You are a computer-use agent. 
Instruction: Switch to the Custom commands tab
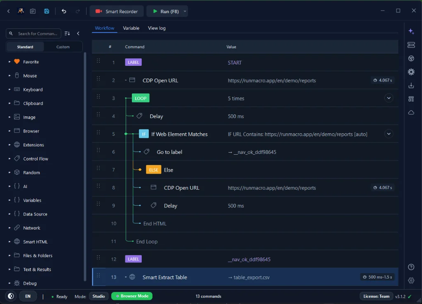[63, 47]
